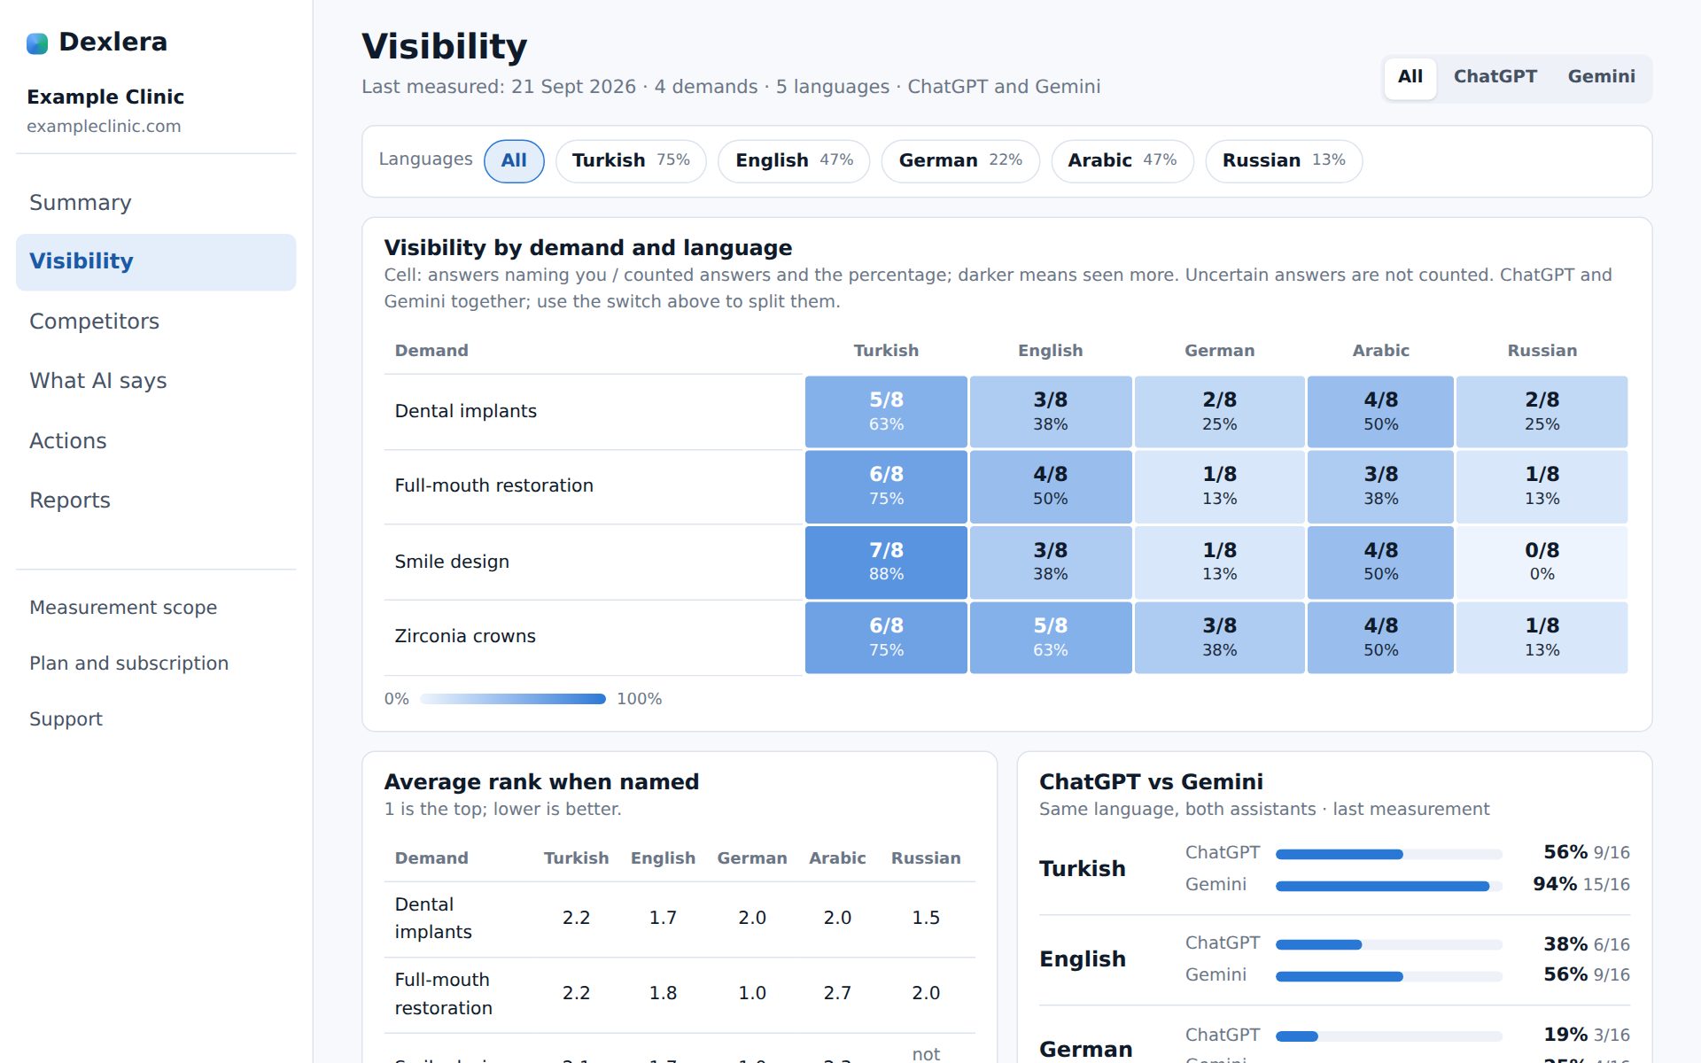Image resolution: width=1701 pixels, height=1063 pixels.
Task: Click Smile design Turkish cell 7/8
Action: coord(886,563)
